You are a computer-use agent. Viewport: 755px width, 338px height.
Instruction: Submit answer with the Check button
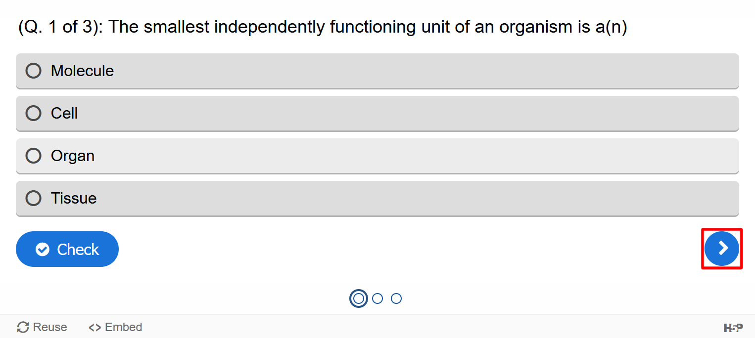click(67, 249)
